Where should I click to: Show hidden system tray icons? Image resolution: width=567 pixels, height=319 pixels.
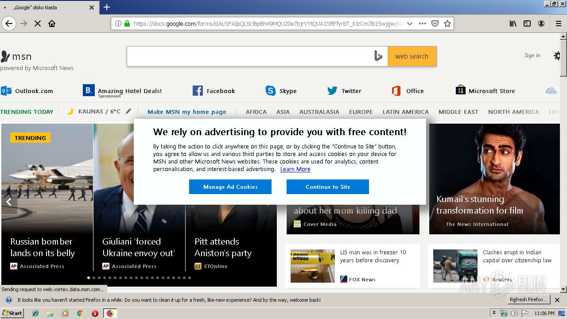click(494, 313)
